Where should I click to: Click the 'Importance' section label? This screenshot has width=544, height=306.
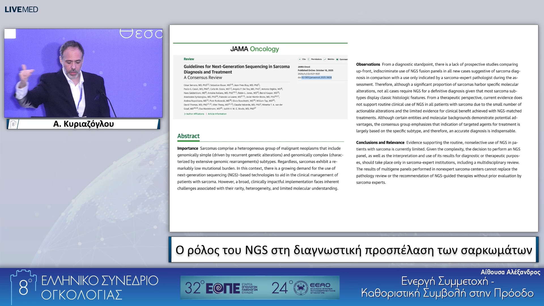tap(188, 148)
